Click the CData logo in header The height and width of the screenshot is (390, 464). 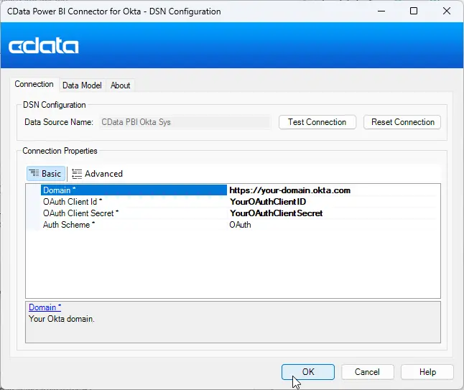coord(44,47)
